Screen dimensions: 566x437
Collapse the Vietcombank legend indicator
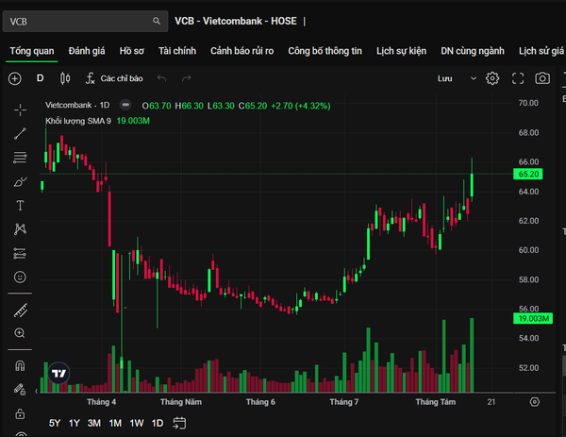point(125,105)
